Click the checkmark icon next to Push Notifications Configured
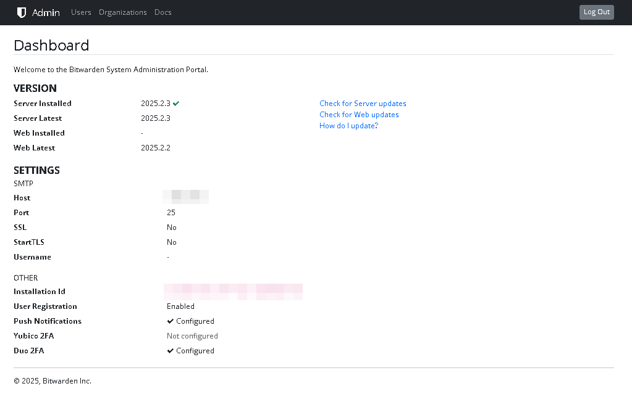This screenshot has width=632, height=402. (170, 321)
